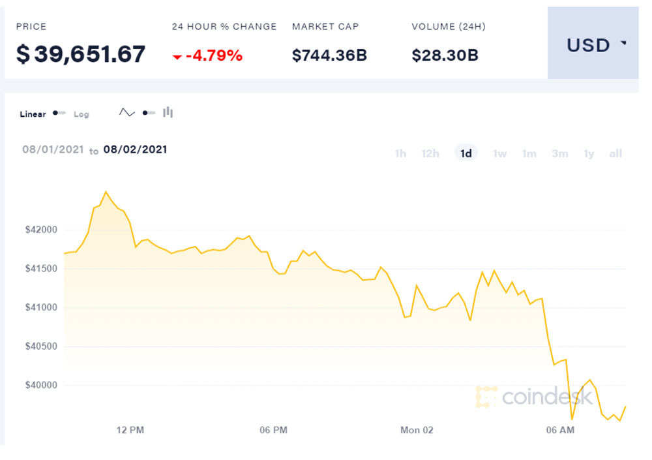This screenshot has height=460, width=652.
Task: Switch the chart to Log scale
Action: (81, 113)
